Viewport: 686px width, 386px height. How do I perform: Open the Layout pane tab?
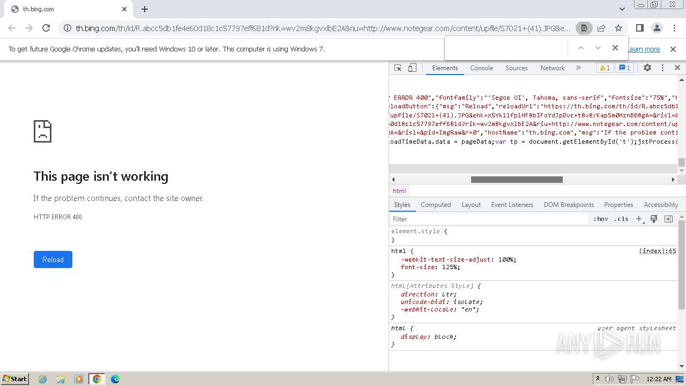471,205
